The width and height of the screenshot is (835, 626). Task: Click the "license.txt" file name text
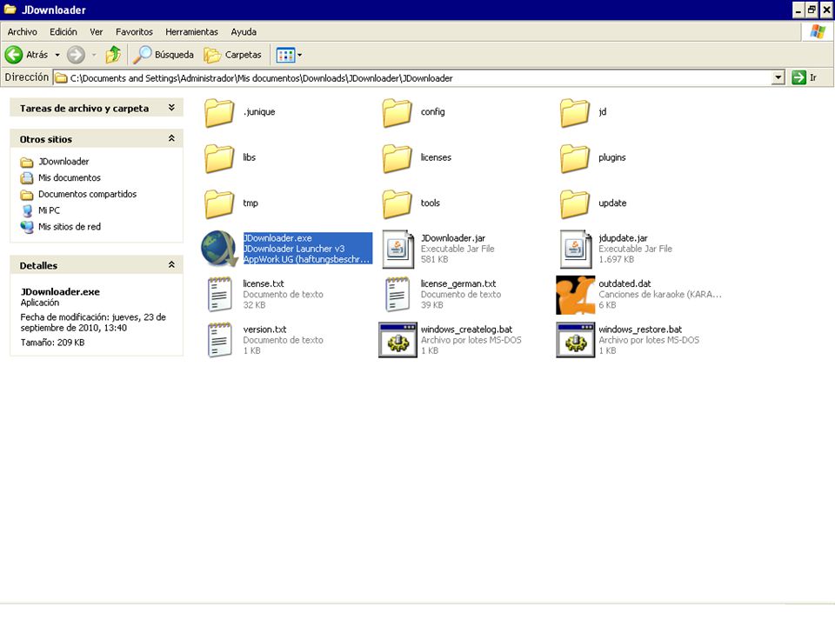click(x=264, y=283)
